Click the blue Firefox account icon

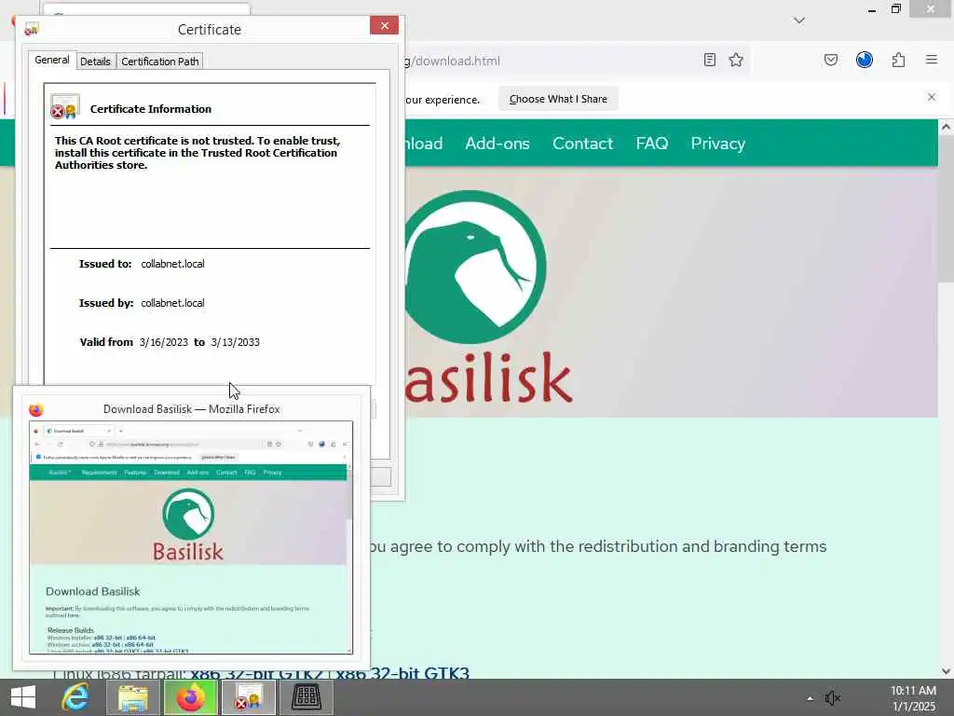coord(865,60)
